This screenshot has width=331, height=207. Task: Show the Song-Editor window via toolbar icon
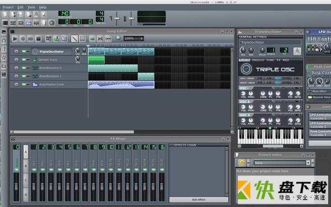(5, 23)
